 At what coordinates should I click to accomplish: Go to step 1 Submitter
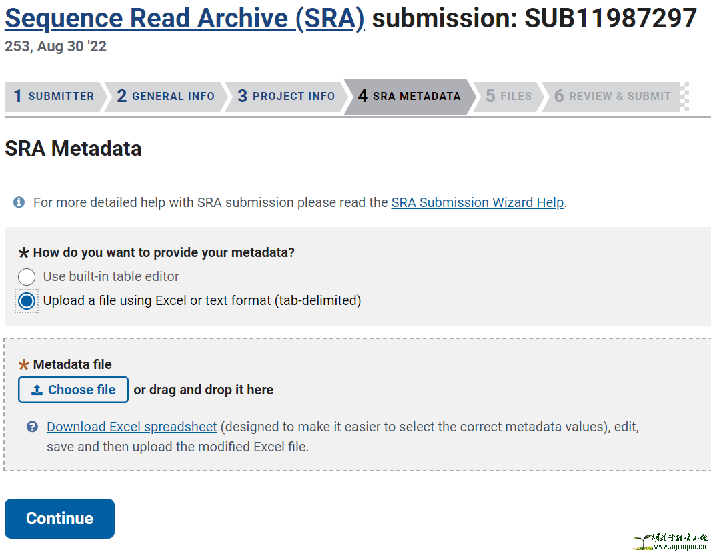click(x=54, y=96)
